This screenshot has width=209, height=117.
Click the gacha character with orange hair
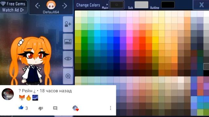point(31,61)
